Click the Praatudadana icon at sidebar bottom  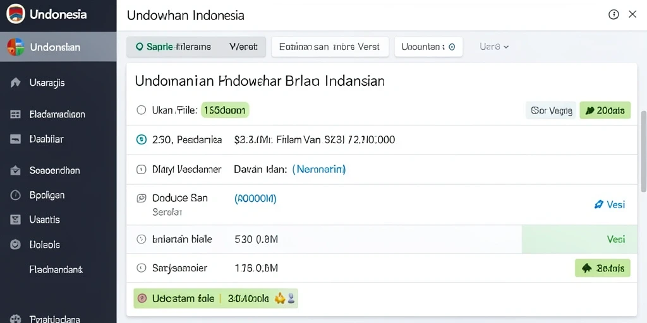click(x=15, y=319)
